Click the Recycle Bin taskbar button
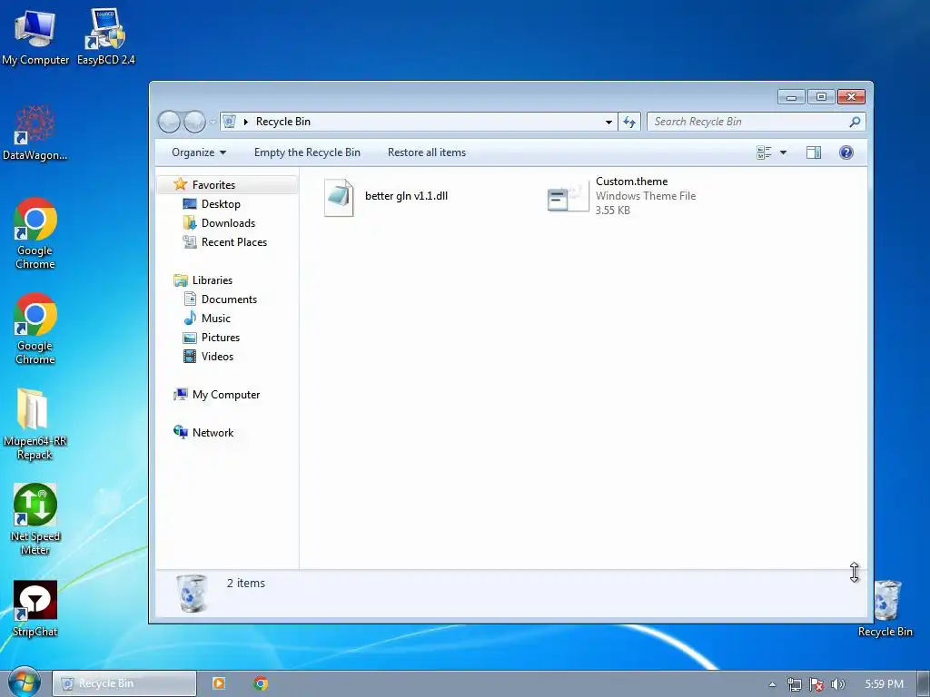930x697 pixels. coord(124,683)
